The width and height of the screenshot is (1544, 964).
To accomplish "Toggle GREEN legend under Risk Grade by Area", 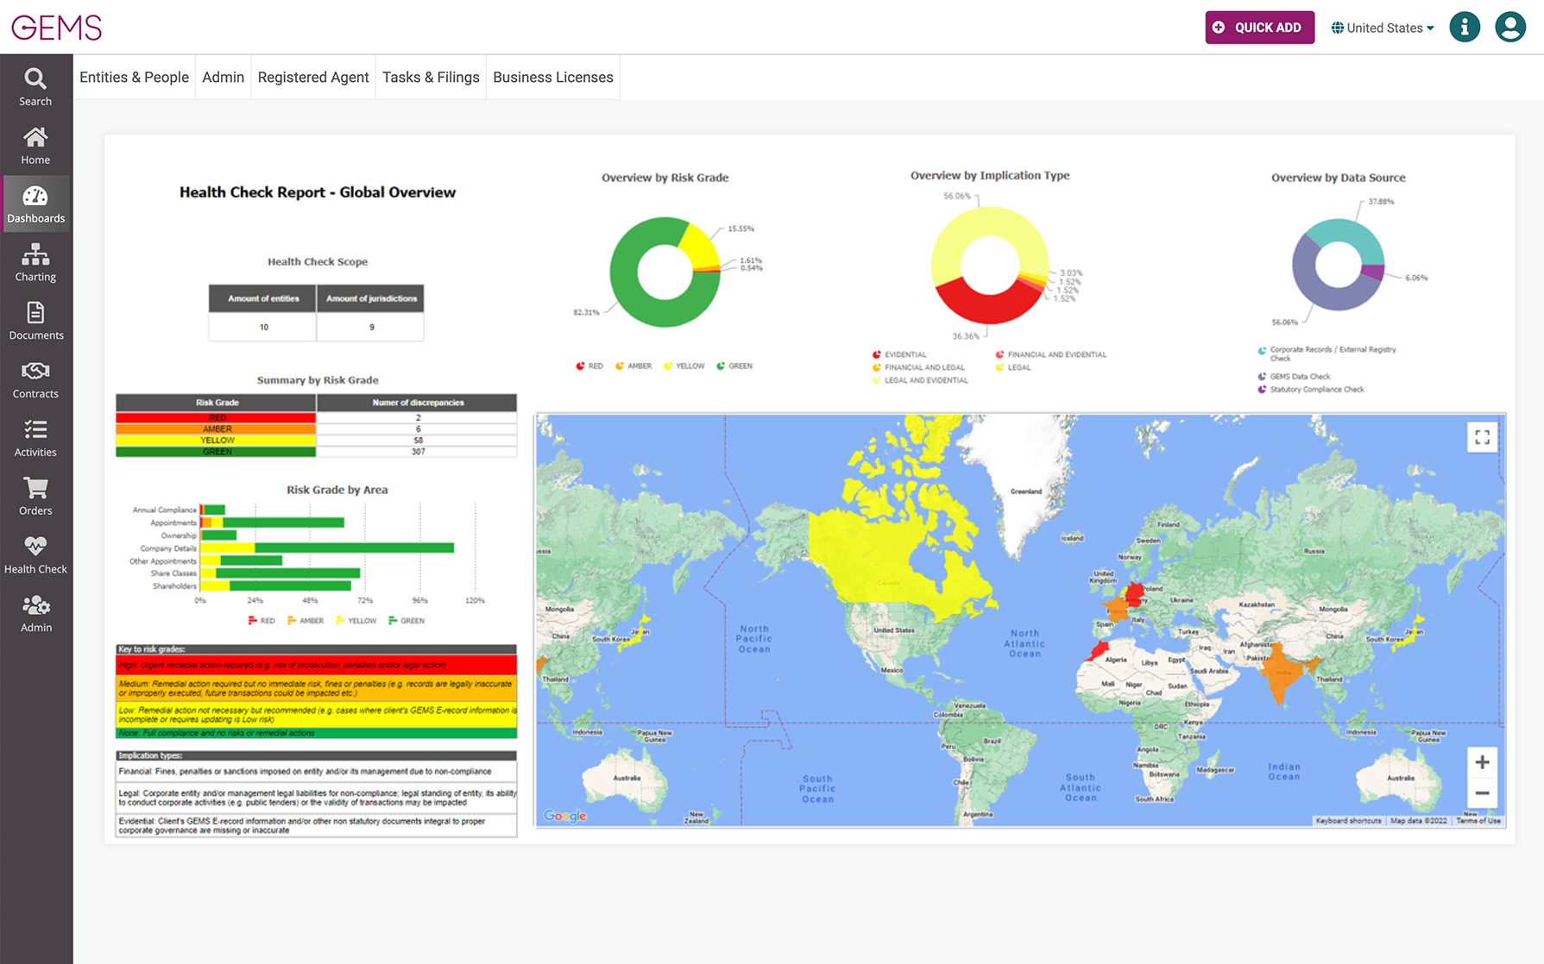I will [406, 621].
